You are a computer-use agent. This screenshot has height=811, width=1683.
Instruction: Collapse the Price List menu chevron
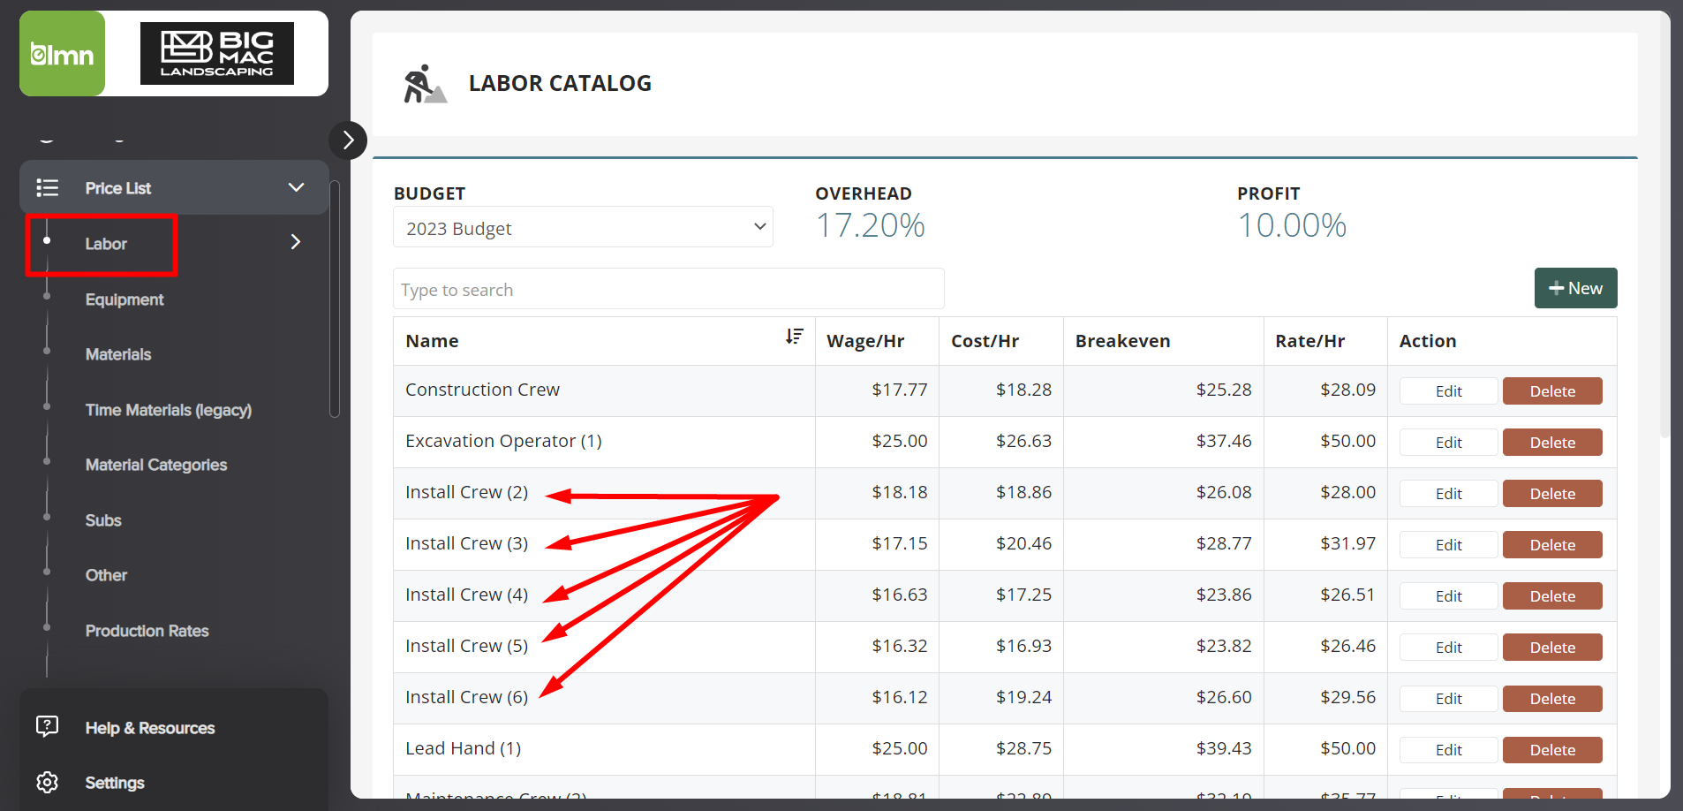[296, 187]
